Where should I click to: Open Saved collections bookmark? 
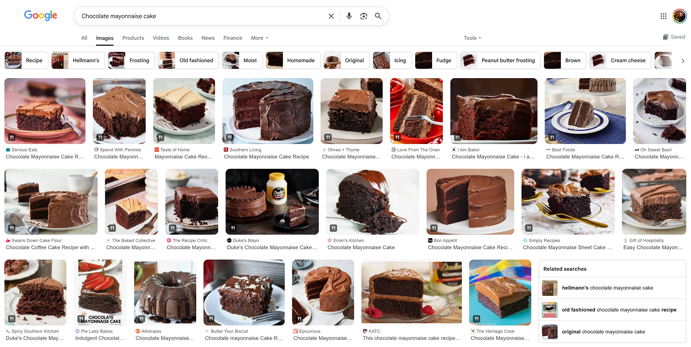(674, 37)
